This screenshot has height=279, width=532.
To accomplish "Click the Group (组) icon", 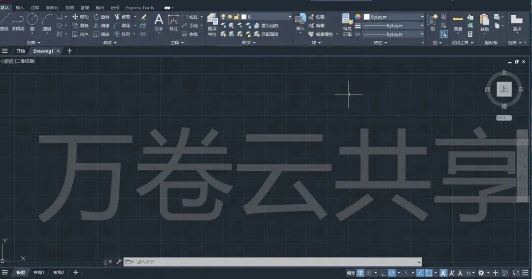I will click(432, 22).
